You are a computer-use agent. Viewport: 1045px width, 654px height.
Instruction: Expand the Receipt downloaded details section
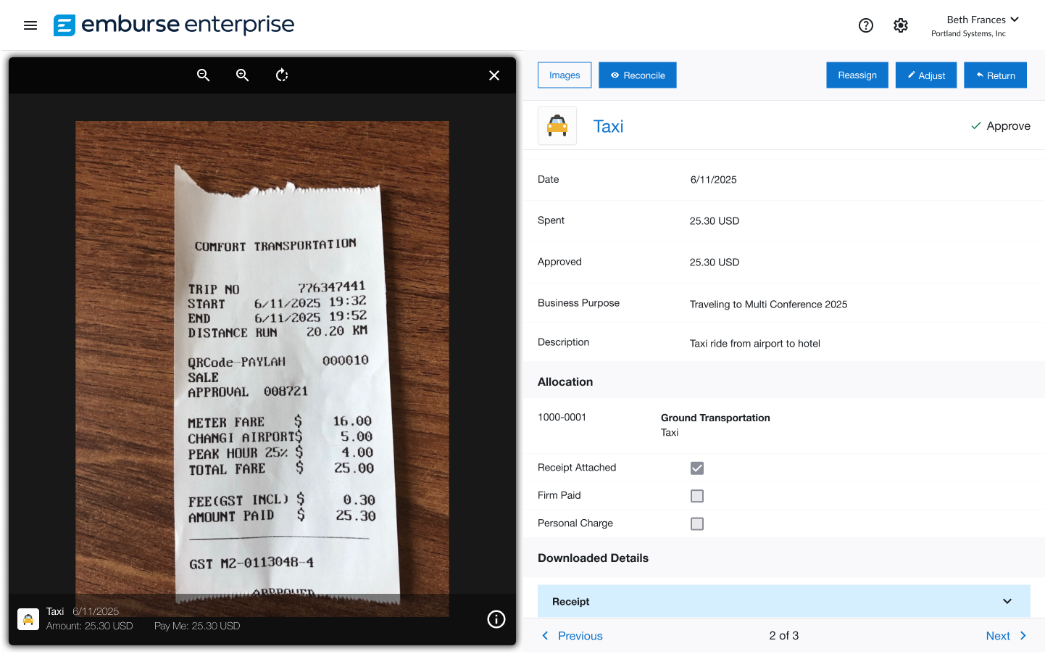pos(784,602)
